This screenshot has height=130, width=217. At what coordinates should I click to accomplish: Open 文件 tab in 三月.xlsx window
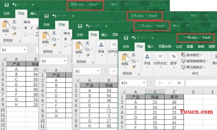tap(46, 25)
